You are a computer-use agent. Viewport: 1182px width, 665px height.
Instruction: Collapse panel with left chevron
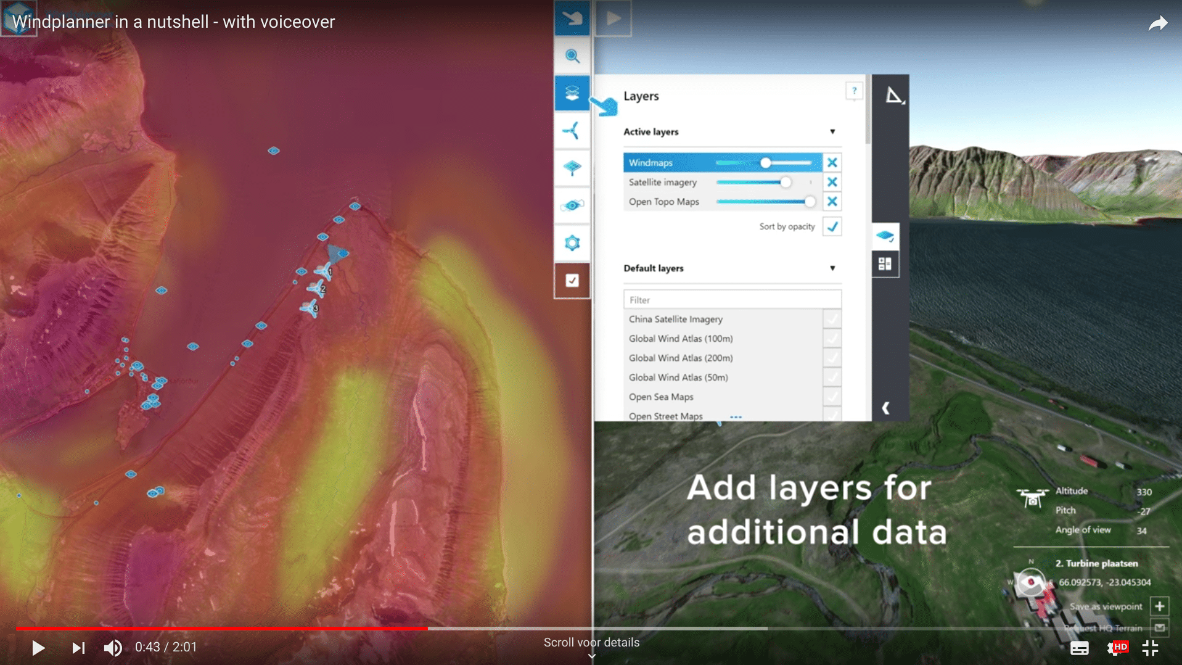885,408
